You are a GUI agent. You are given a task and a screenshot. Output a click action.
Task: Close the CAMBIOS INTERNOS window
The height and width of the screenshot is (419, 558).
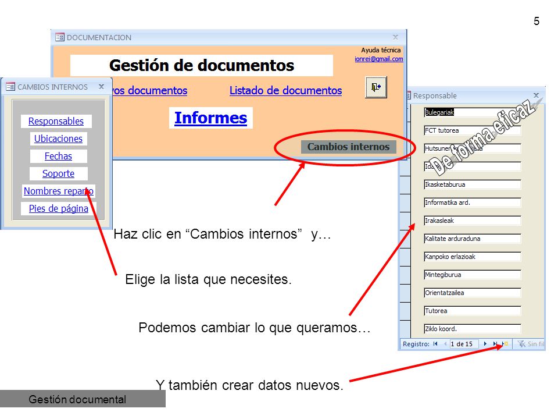point(101,87)
